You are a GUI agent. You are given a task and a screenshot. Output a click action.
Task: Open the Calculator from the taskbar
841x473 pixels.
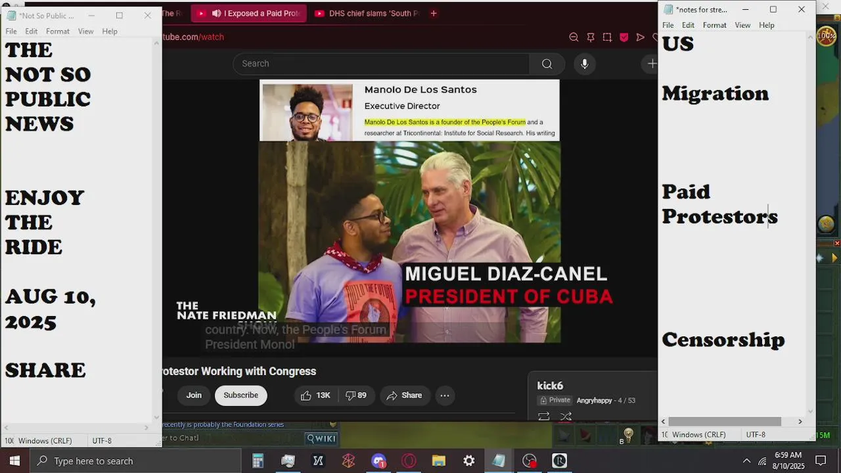click(258, 461)
